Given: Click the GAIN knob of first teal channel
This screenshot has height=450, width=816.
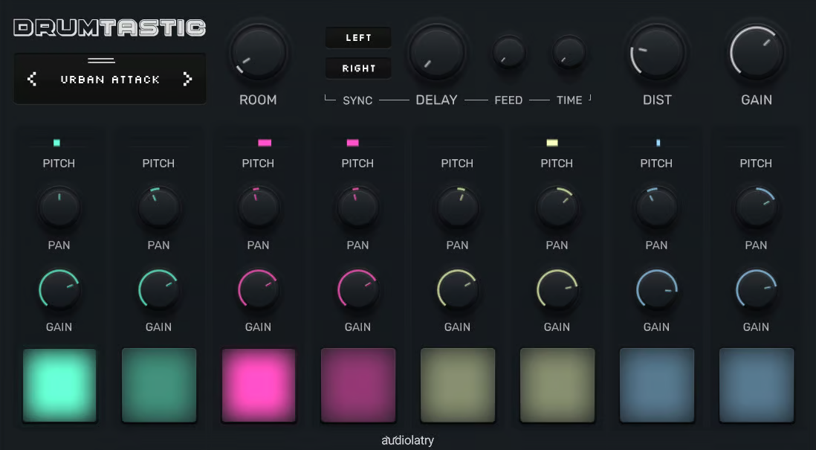Looking at the screenshot, I should [x=59, y=289].
